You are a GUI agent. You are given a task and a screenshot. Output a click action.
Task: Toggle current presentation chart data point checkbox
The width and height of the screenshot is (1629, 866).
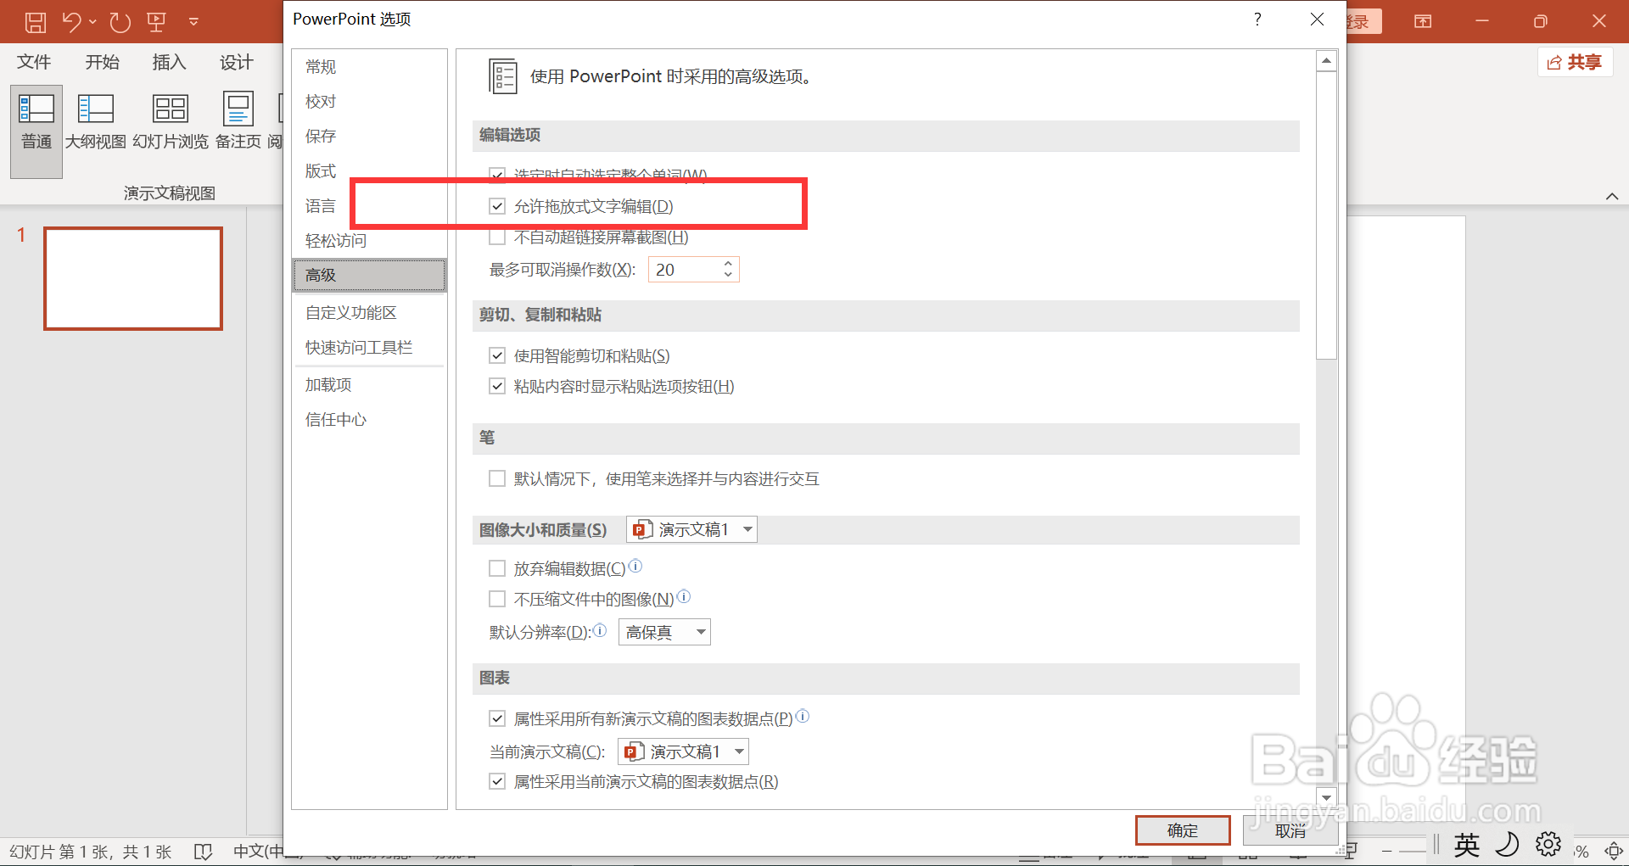497,781
